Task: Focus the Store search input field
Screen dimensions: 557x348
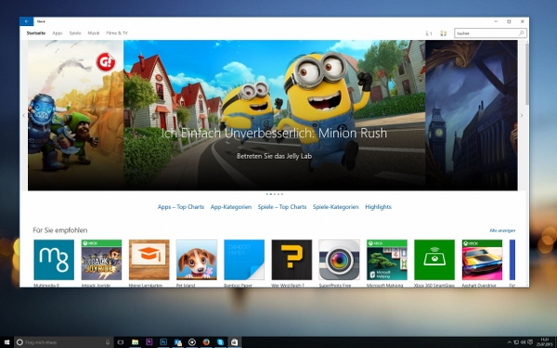Action: tap(490, 33)
